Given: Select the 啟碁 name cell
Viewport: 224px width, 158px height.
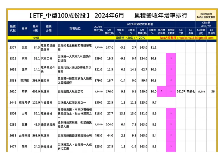Looking at the screenshot, I should tap(25, 124).
